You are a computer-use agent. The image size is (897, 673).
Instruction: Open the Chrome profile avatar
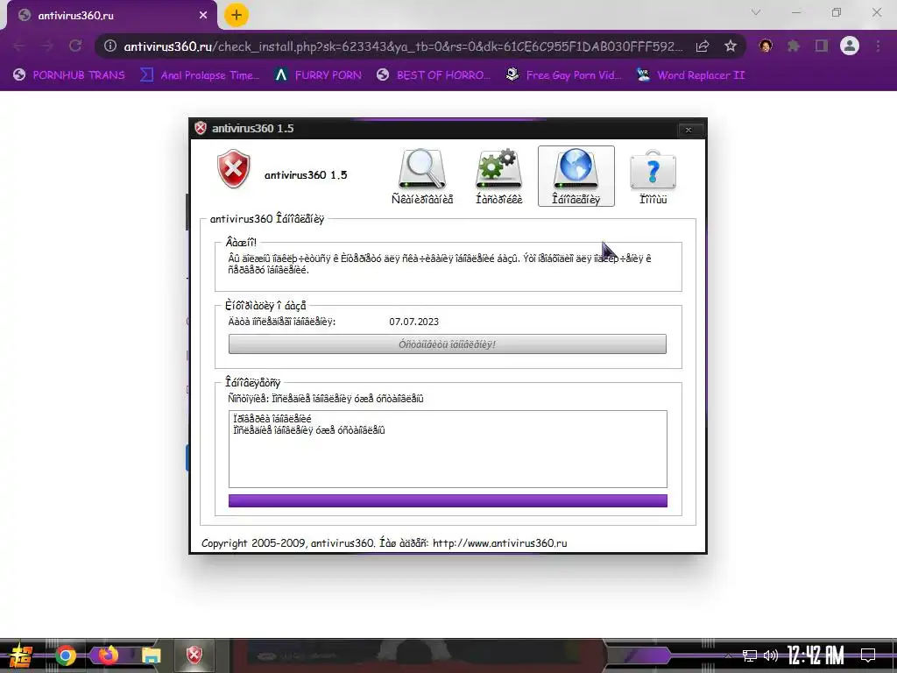850,46
